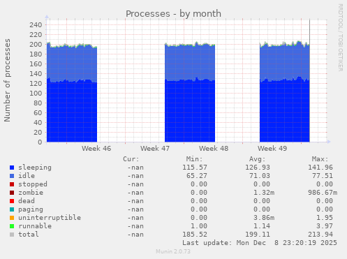347x259 pixels.
Task: Click the zombie max value 986.67m
Action: tap(323, 193)
